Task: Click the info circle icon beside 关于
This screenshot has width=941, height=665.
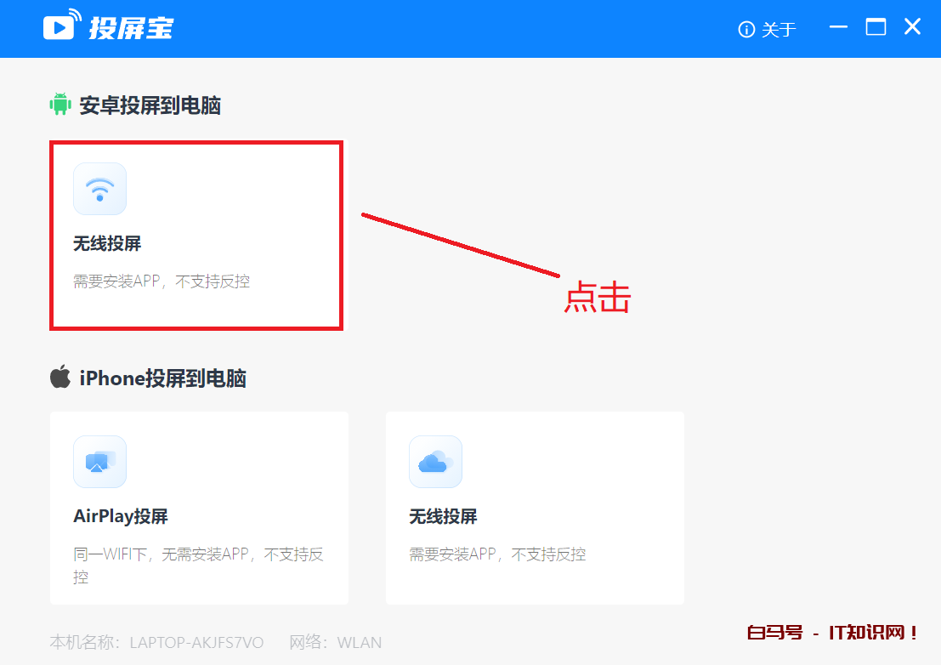Action: pos(746,30)
